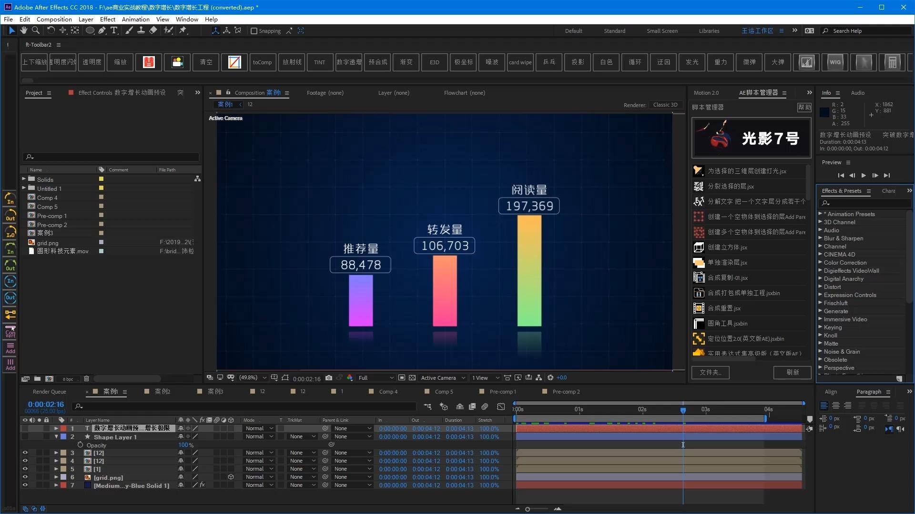
Task: Switch to the Standard workspace
Action: tap(614, 31)
